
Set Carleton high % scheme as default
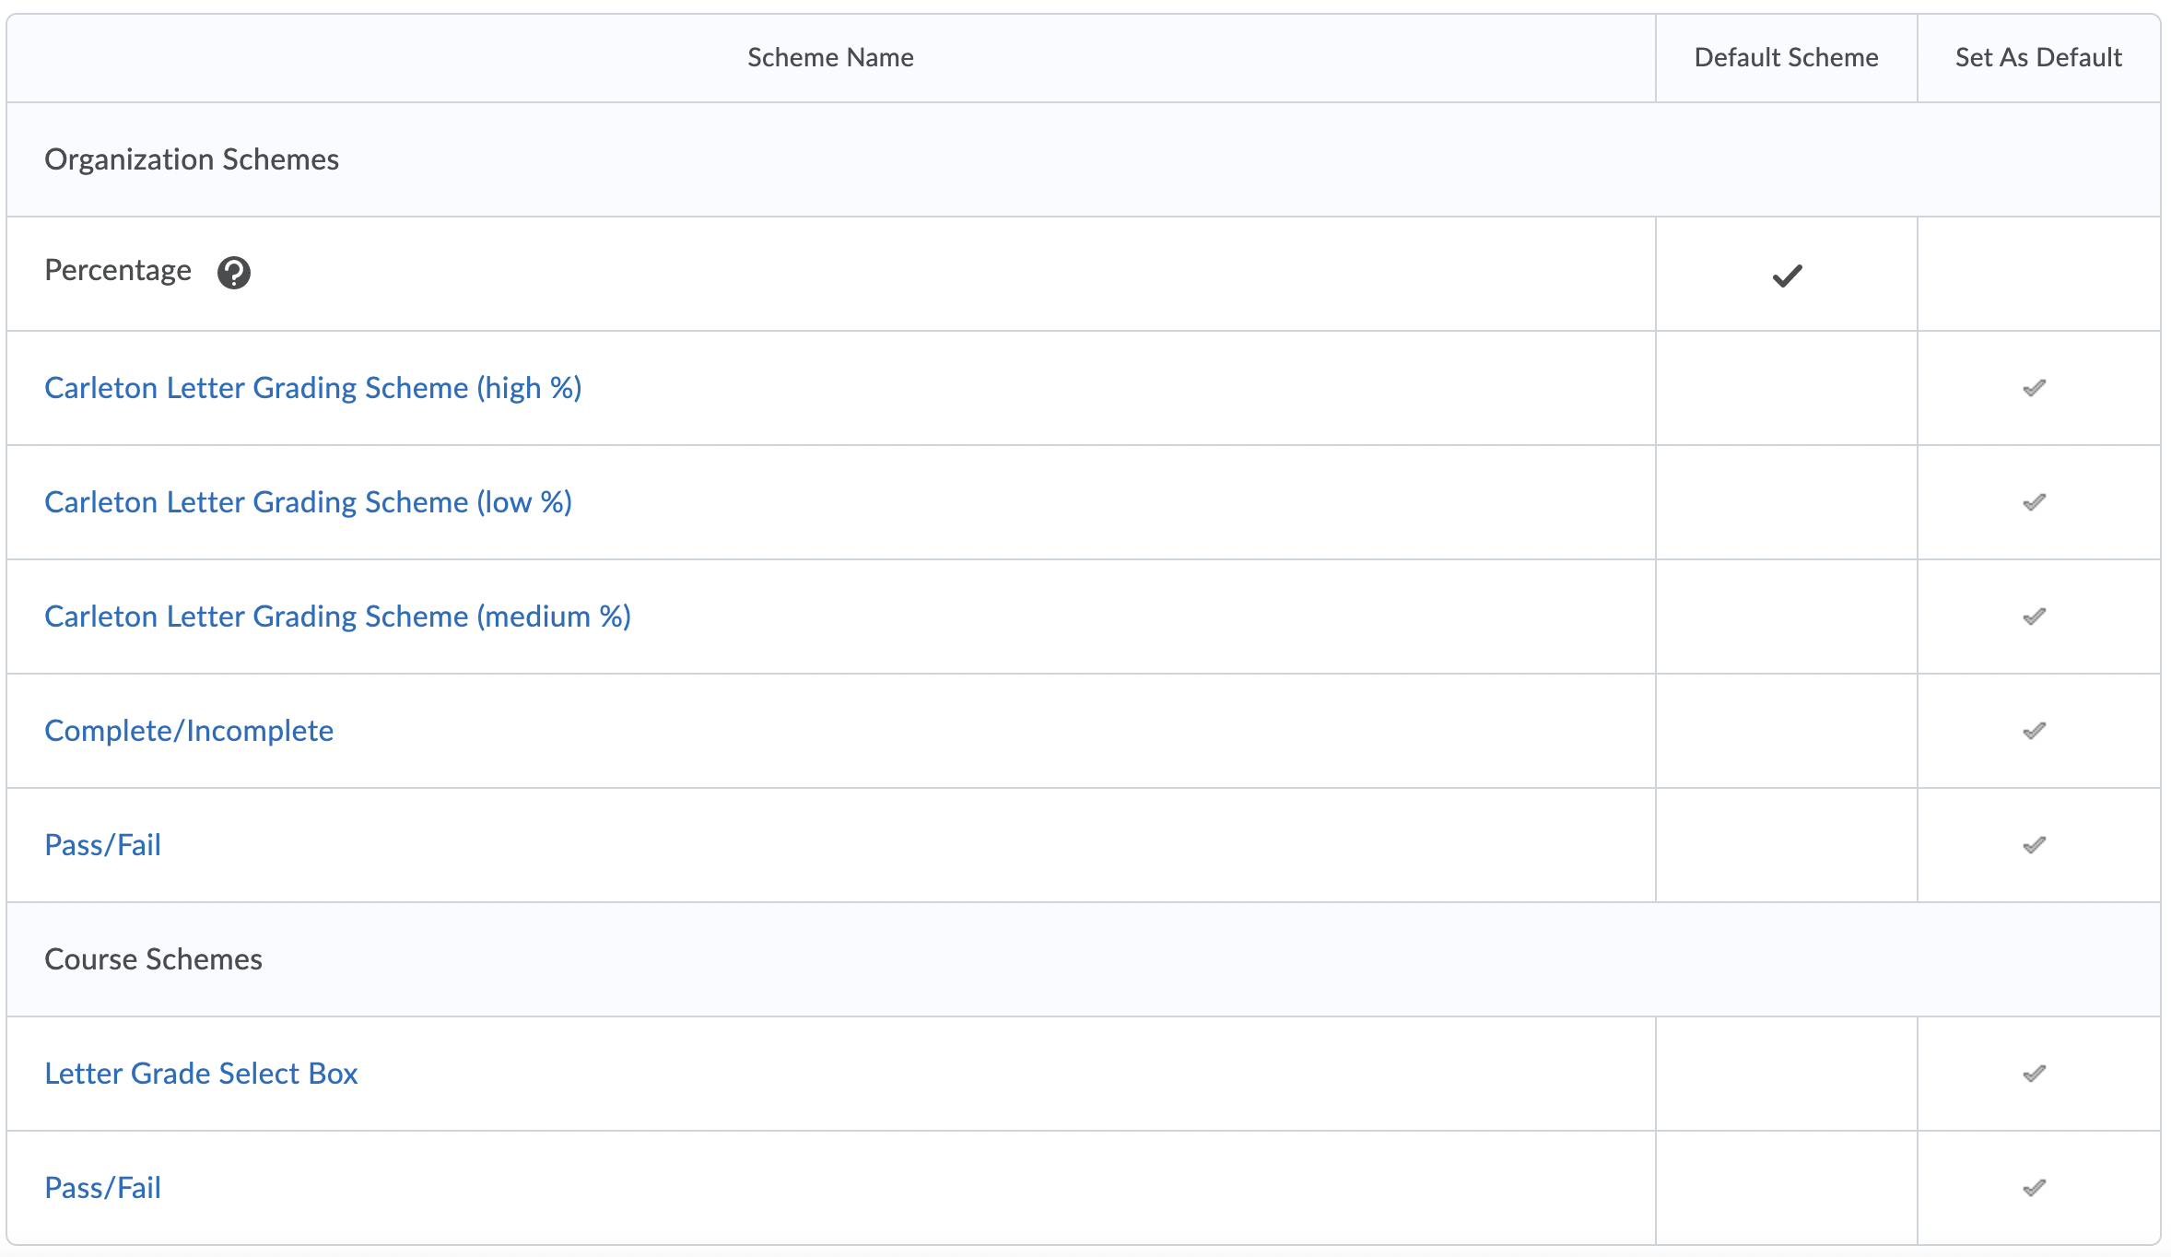tap(2035, 388)
